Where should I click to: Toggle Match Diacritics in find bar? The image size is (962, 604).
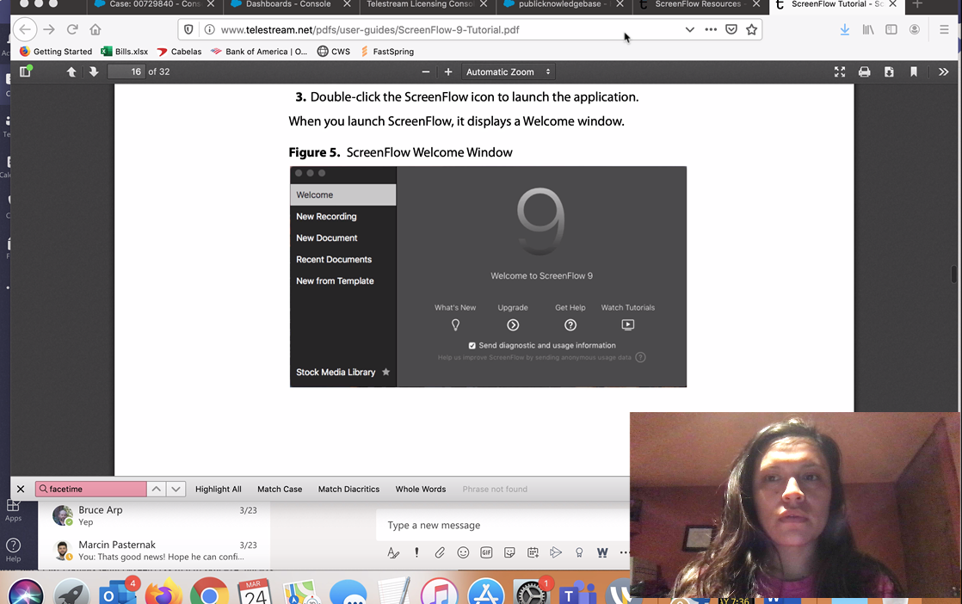coord(348,489)
